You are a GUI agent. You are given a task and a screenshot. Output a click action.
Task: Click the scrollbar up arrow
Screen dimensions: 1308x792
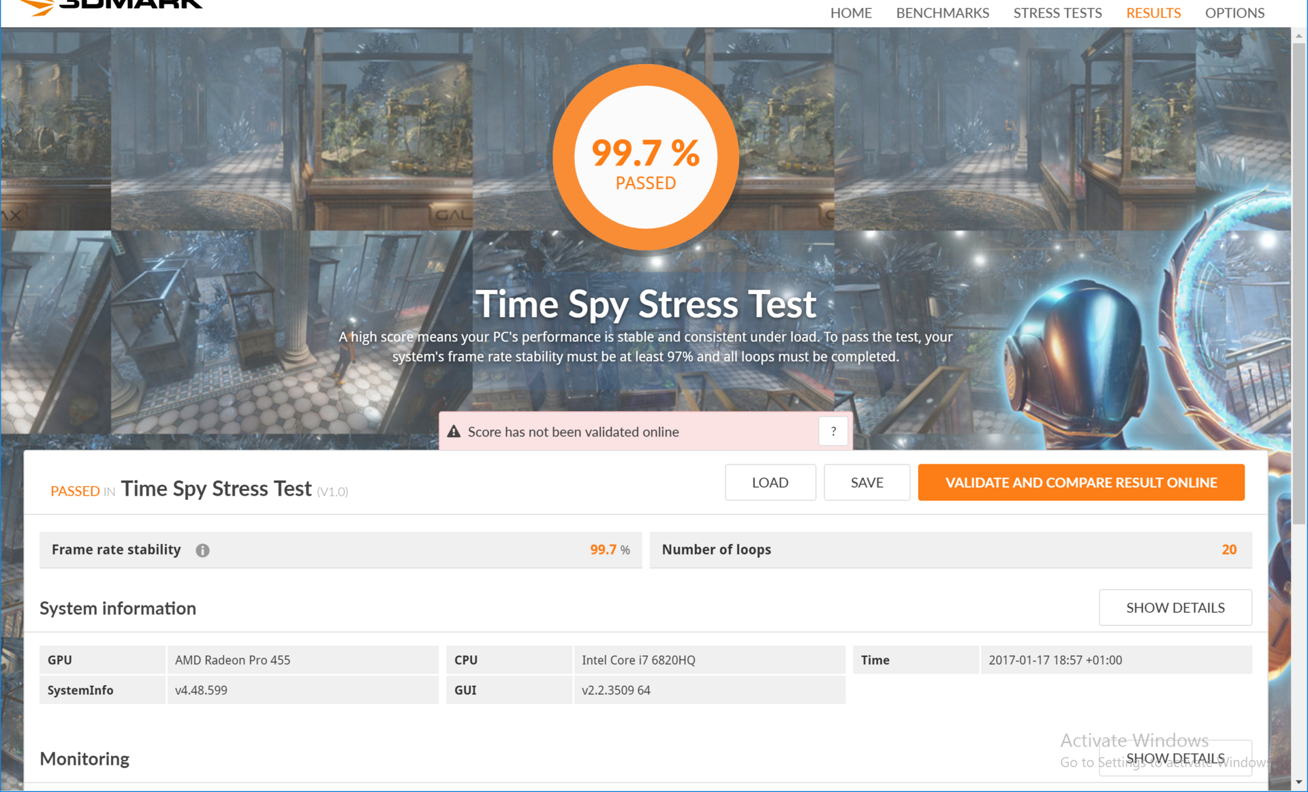[x=1299, y=35]
